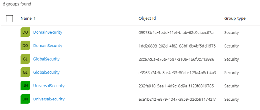The image size is (260, 110).
Task: Click the '6 groups found' result text
Action: coord(17,4)
